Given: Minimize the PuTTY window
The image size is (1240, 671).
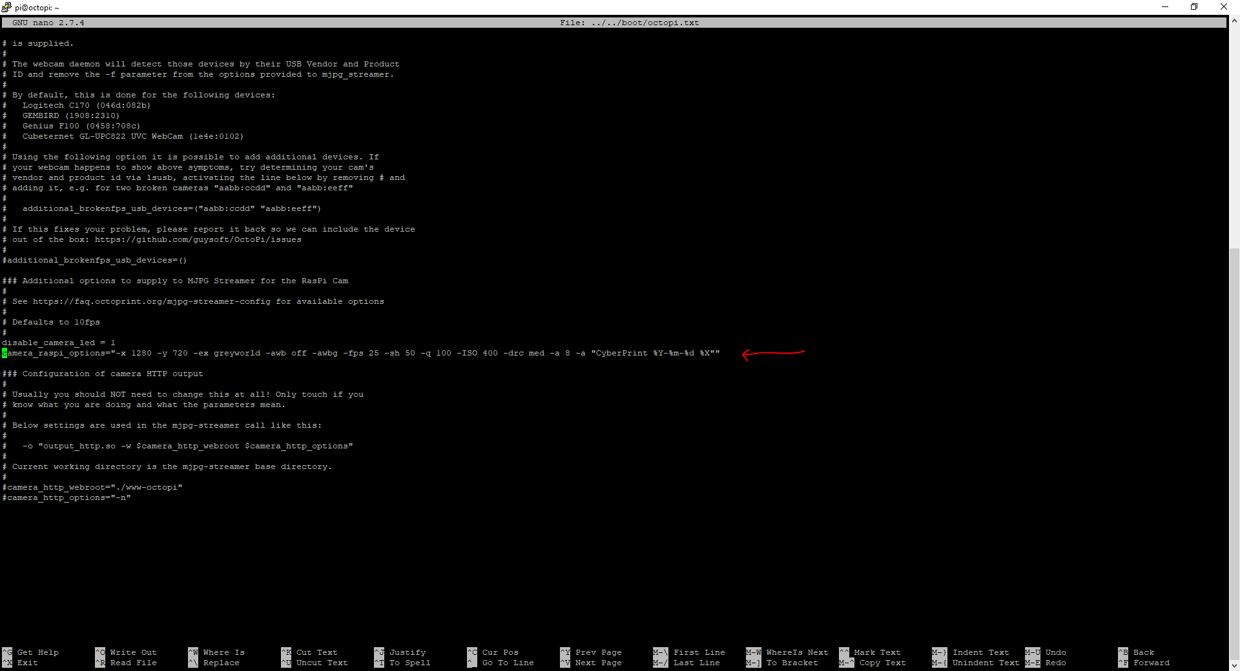Looking at the screenshot, I should (1165, 7).
